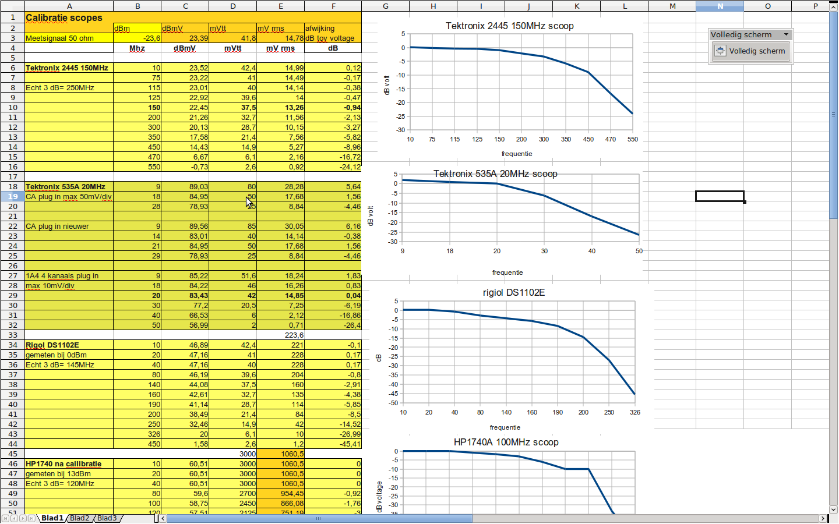Click the Select All corner box
This screenshot has height=524, width=839.
(12, 6)
